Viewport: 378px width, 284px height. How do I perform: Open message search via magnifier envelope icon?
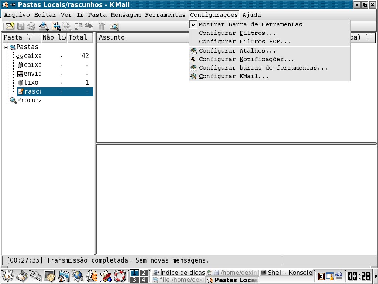(x=114, y=26)
